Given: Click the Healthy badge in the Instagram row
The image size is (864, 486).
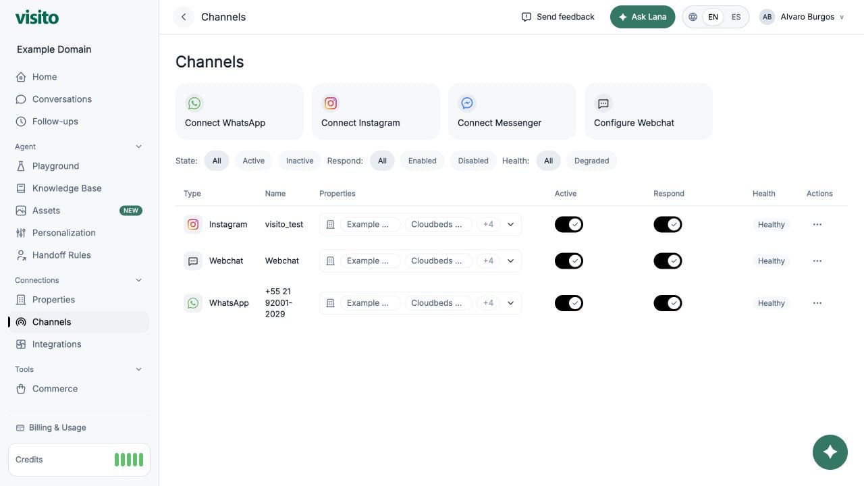Looking at the screenshot, I should (x=771, y=224).
